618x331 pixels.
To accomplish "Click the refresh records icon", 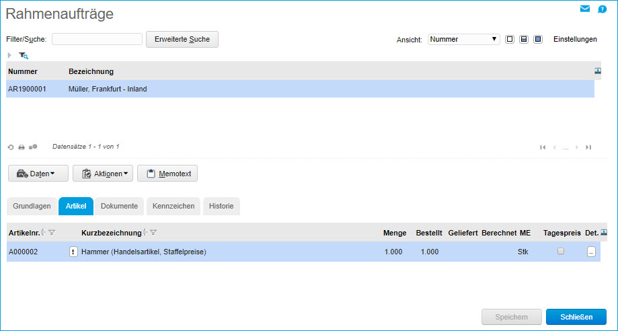I will pos(11,147).
